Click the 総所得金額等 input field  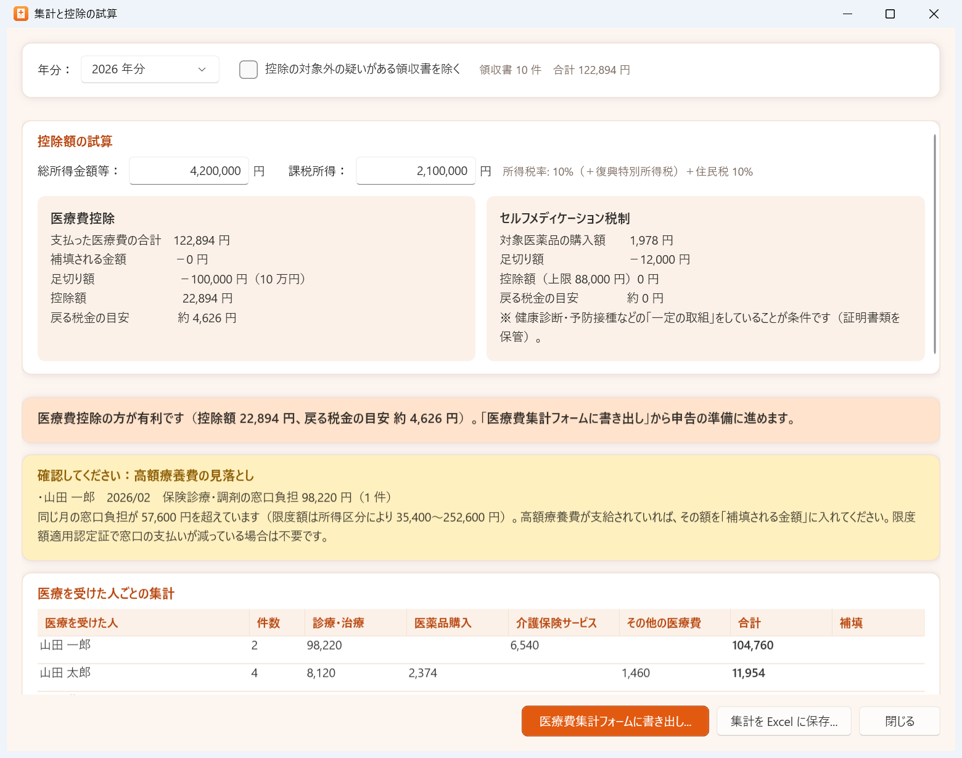tap(189, 171)
